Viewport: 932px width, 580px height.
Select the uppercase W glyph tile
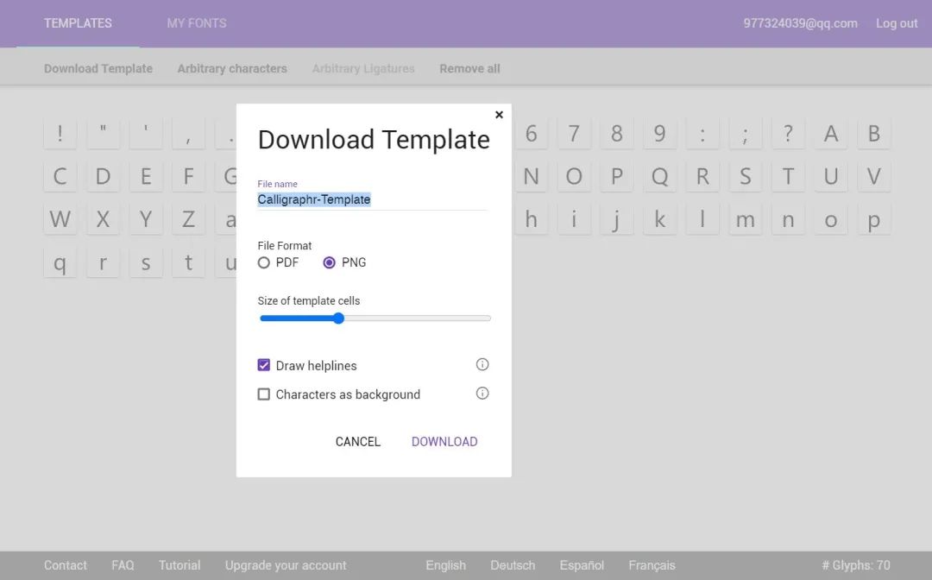click(60, 219)
